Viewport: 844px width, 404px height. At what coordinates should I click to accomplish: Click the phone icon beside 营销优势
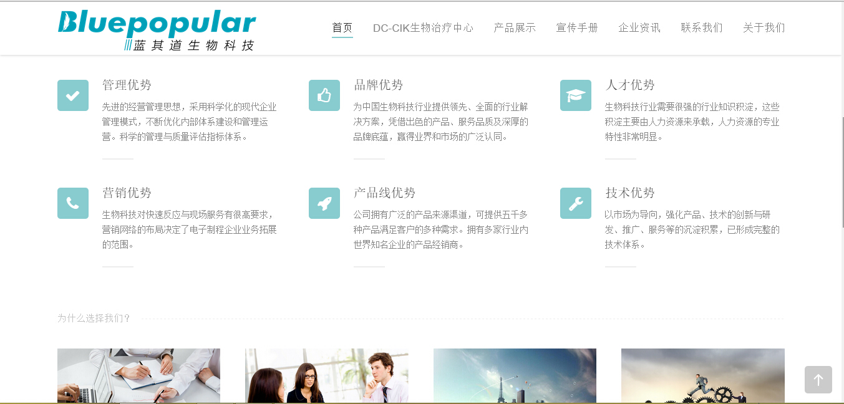point(73,203)
